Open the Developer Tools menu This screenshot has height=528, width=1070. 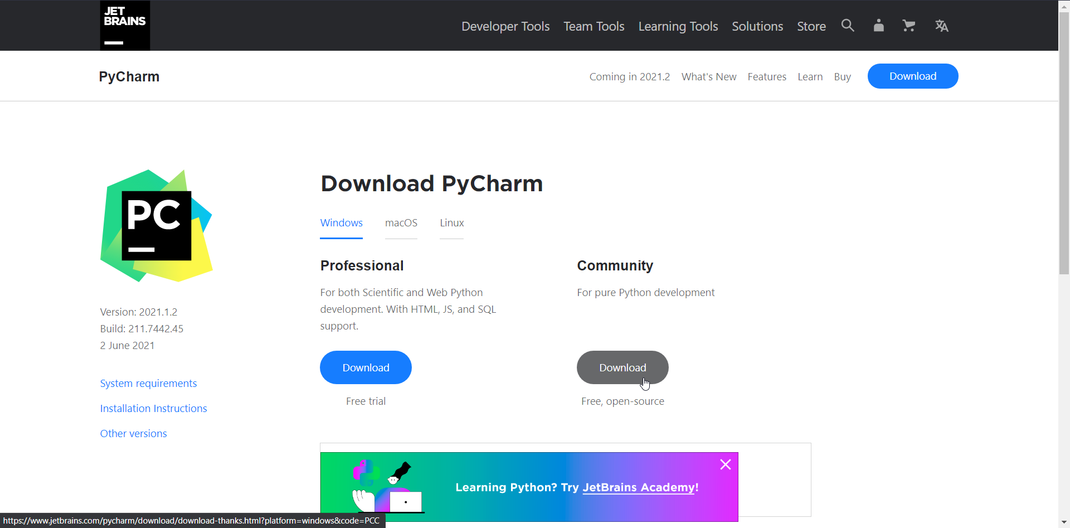click(x=505, y=26)
